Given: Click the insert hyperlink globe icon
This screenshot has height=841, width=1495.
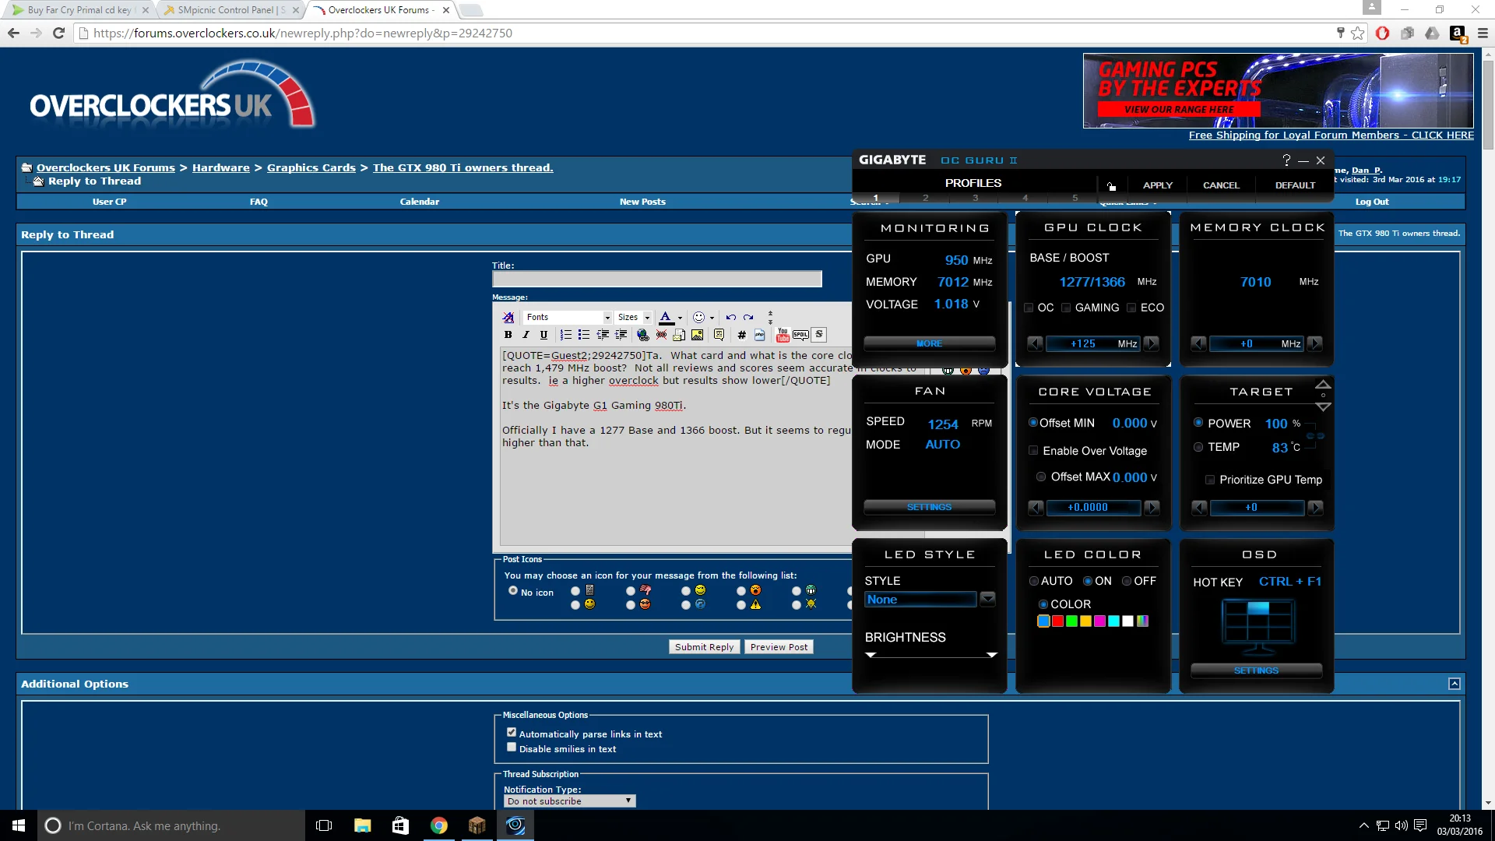Looking at the screenshot, I should [643, 335].
